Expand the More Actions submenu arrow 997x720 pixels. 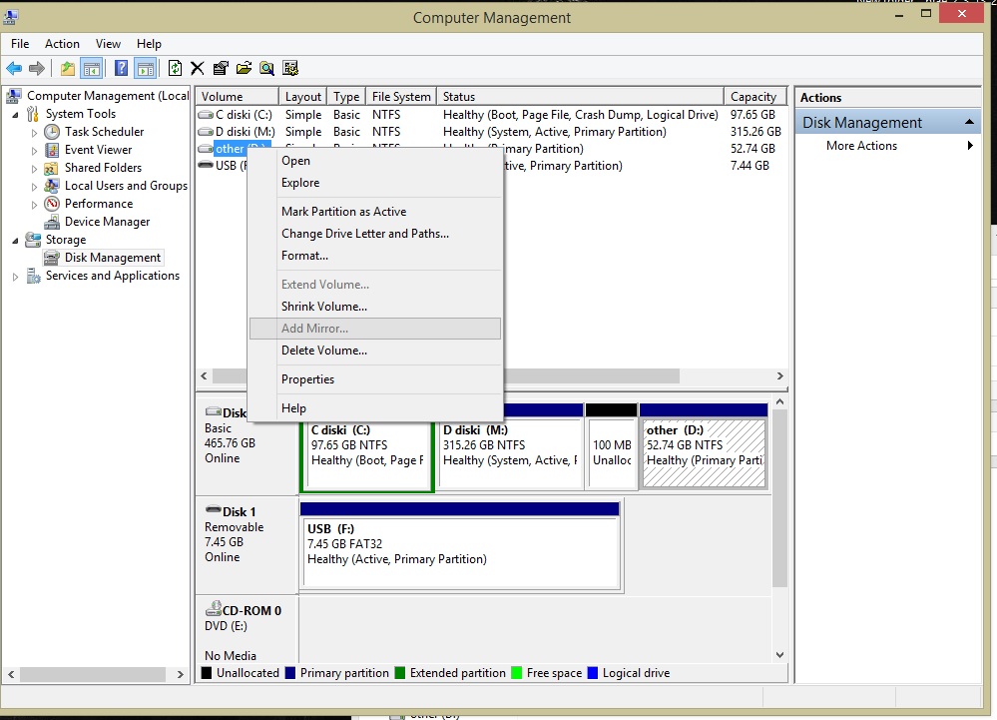(x=970, y=146)
